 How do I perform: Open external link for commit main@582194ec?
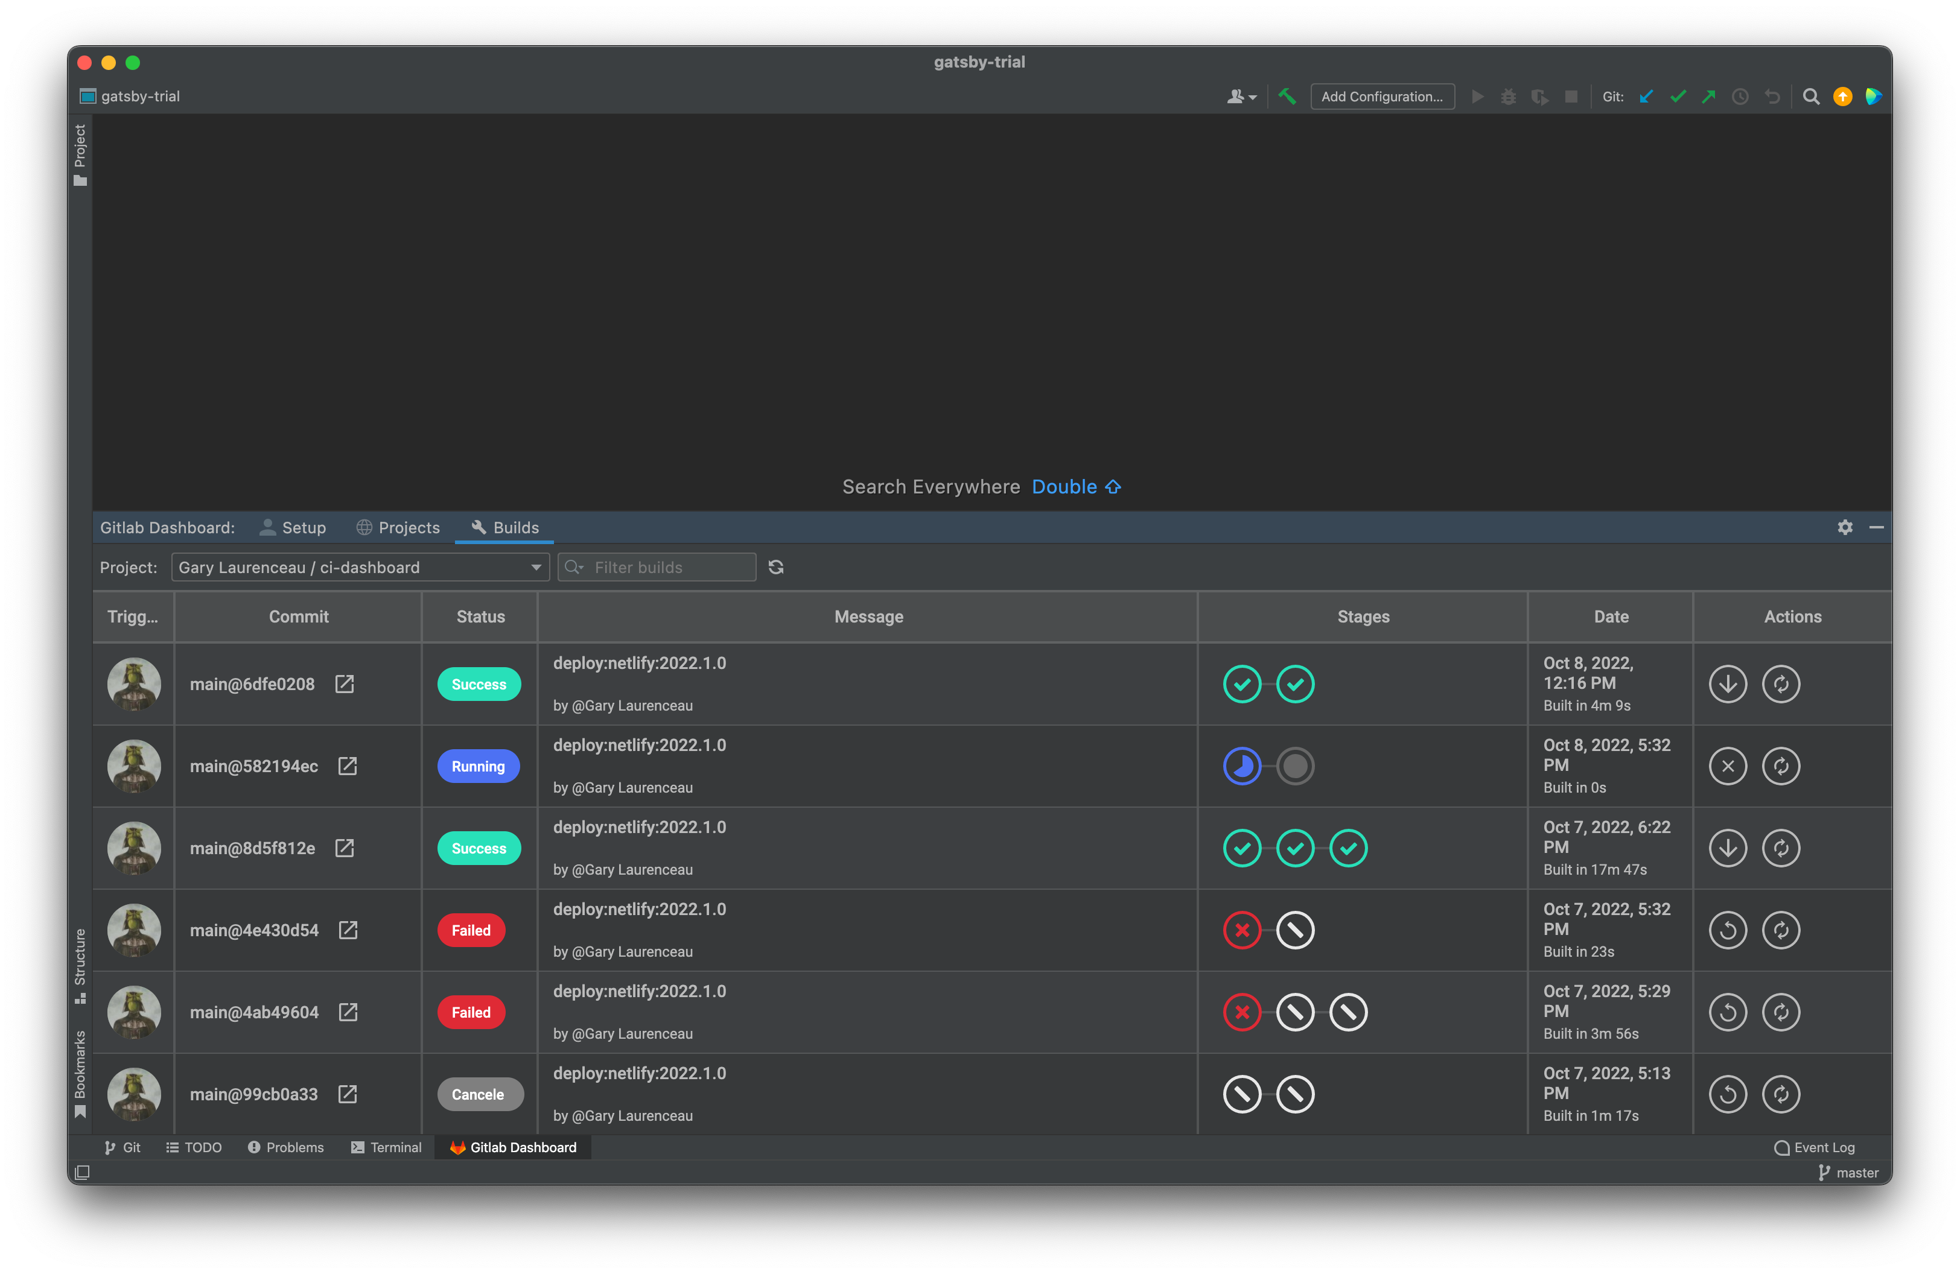click(x=348, y=766)
